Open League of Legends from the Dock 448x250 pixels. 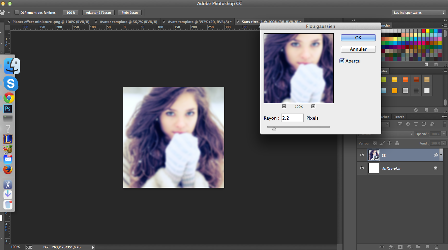pos(8,139)
